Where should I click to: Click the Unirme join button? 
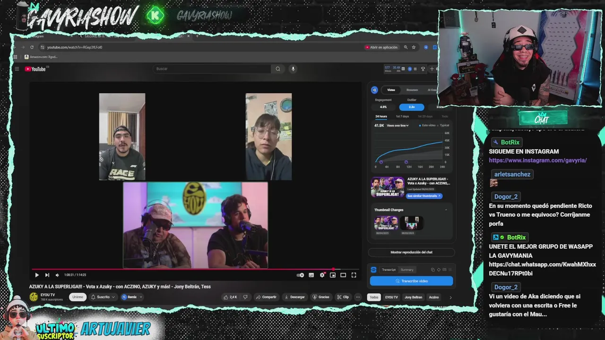click(78, 297)
